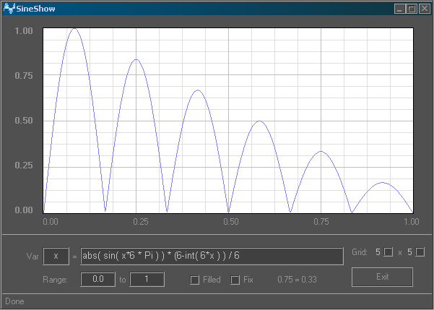434x310 pixels.
Task: Enable the Filled checkbox
Action: click(194, 280)
